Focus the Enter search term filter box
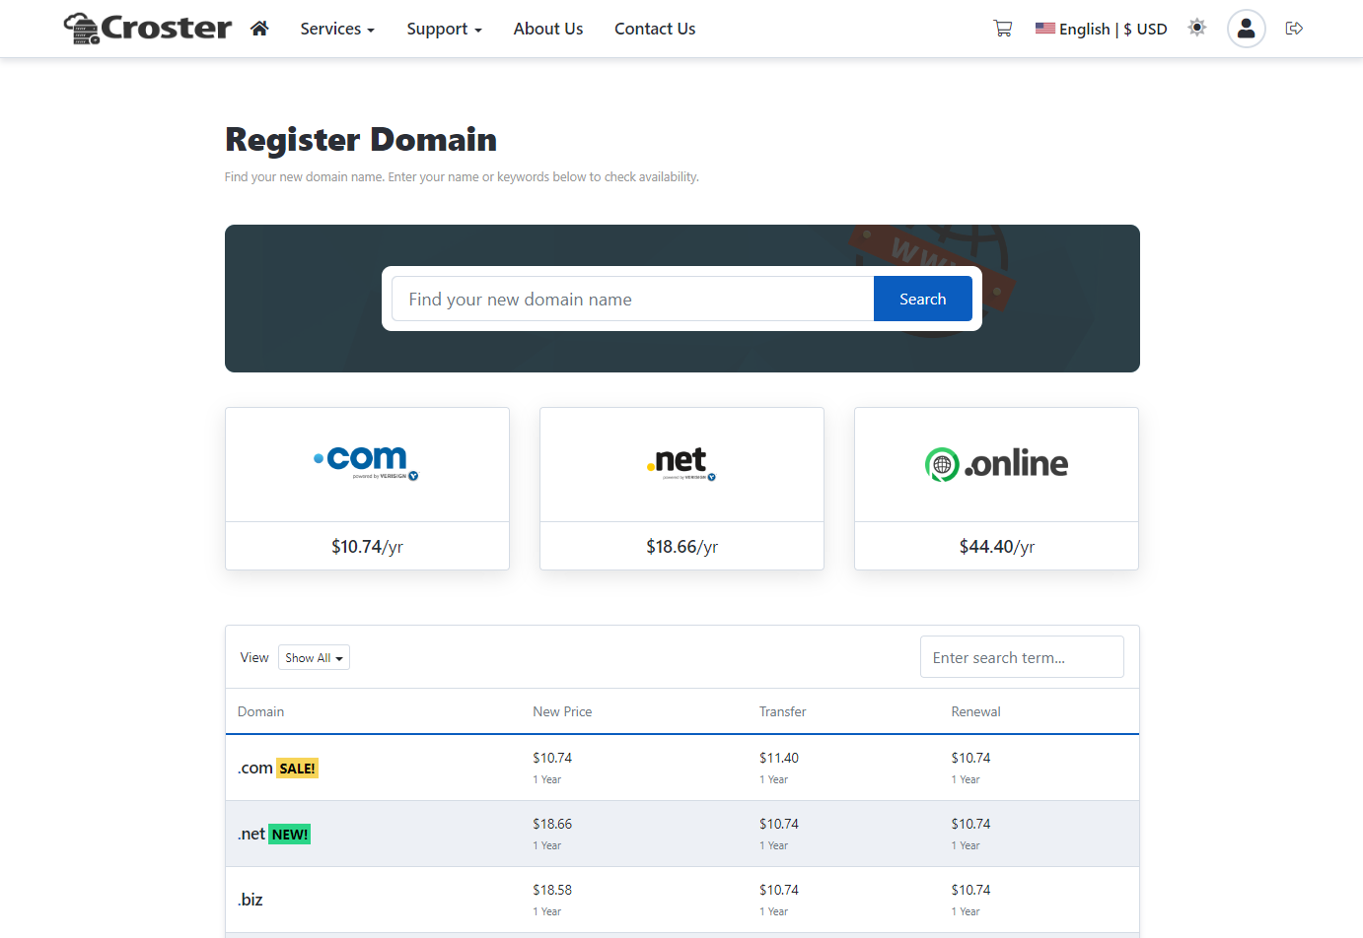This screenshot has width=1363, height=938. pyautogui.click(x=1021, y=657)
